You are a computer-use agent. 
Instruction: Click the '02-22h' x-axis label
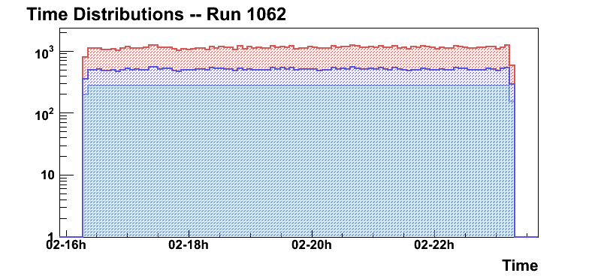point(435,244)
